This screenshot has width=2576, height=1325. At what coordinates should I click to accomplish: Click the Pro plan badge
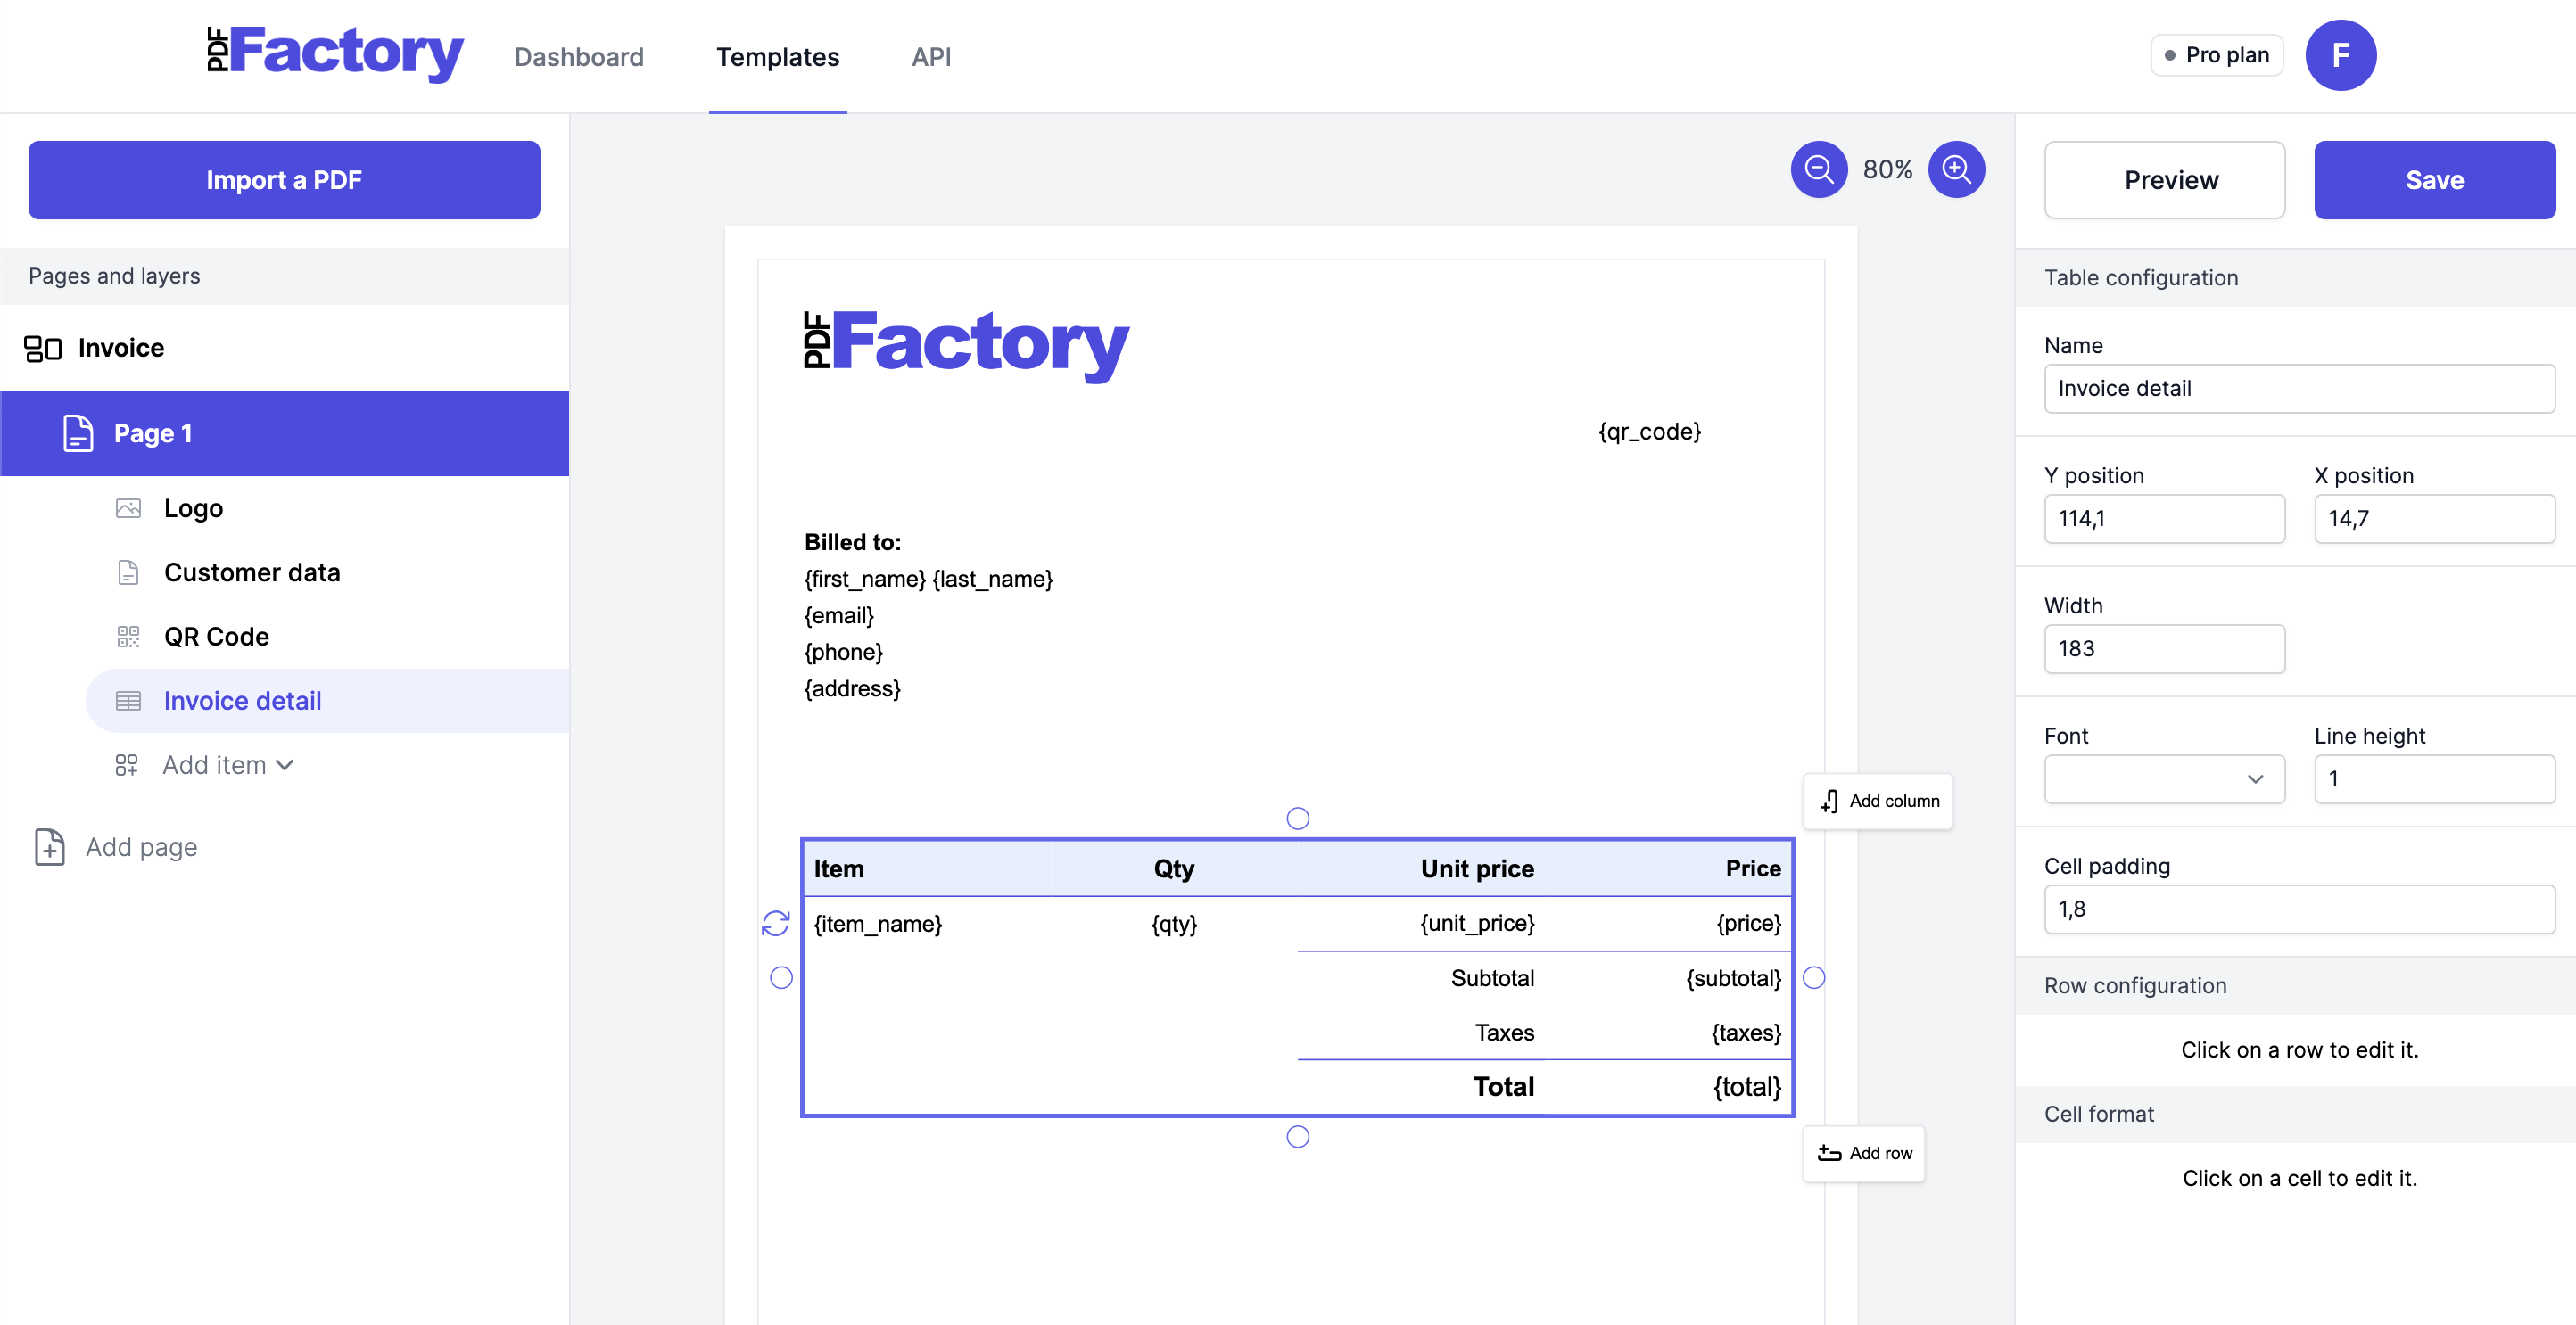click(2216, 55)
